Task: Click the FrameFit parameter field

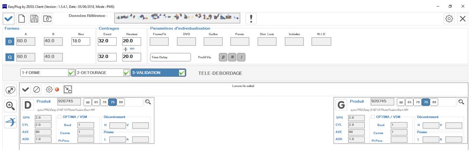Action: pyautogui.click(x=159, y=42)
